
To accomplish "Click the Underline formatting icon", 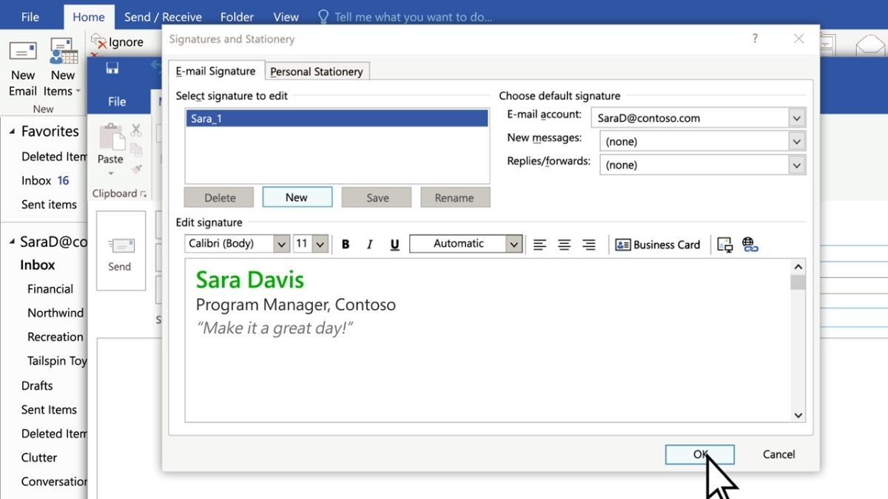I will (394, 244).
